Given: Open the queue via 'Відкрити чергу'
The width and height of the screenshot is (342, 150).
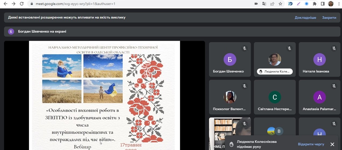Looking at the screenshot, I should 311,144.
